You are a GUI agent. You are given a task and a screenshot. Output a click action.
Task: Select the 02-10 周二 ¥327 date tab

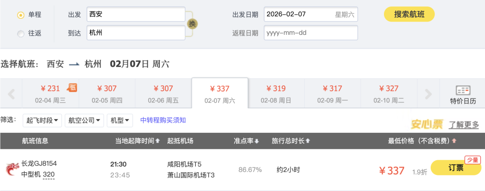[389, 93]
